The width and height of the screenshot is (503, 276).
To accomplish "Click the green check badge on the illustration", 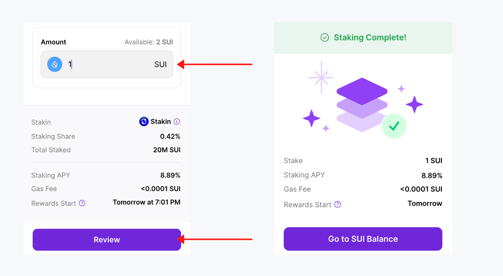I will coord(394,126).
